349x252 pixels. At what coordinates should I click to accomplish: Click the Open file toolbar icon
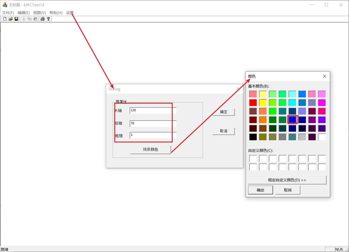[11, 19]
